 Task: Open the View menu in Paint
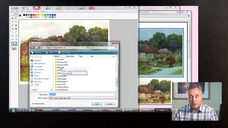(x=23, y=11)
